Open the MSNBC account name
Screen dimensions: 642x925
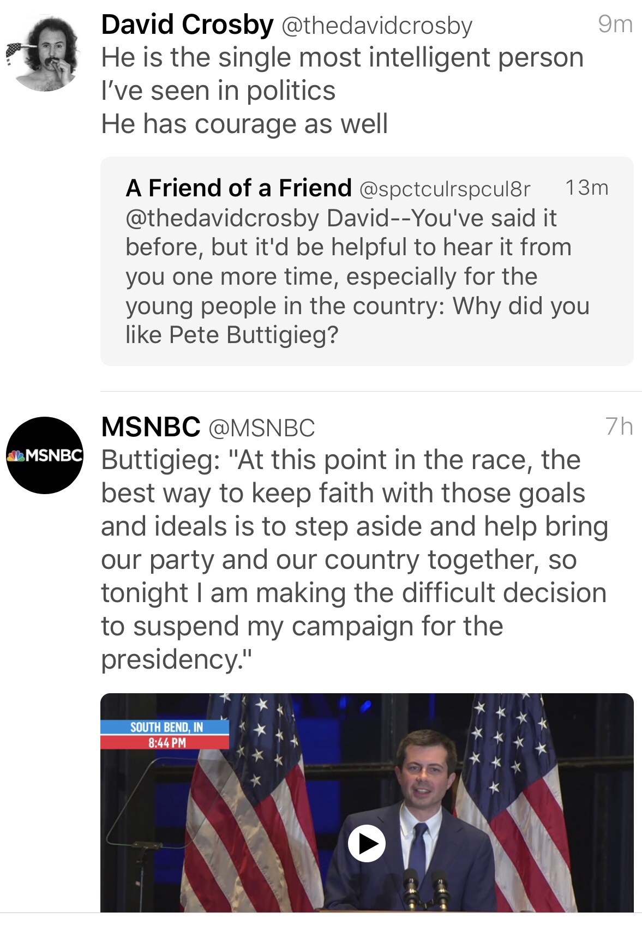151,427
